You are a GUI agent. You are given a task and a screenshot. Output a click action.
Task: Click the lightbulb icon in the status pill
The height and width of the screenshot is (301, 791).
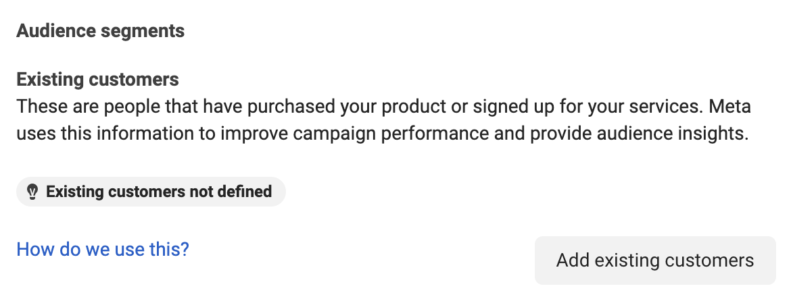pos(32,192)
